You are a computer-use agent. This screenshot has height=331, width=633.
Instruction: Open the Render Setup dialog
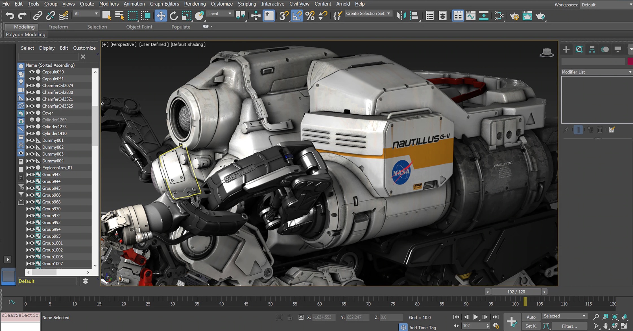click(x=515, y=16)
